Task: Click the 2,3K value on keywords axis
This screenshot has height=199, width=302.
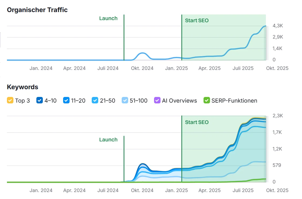Action: (x=278, y=116)
